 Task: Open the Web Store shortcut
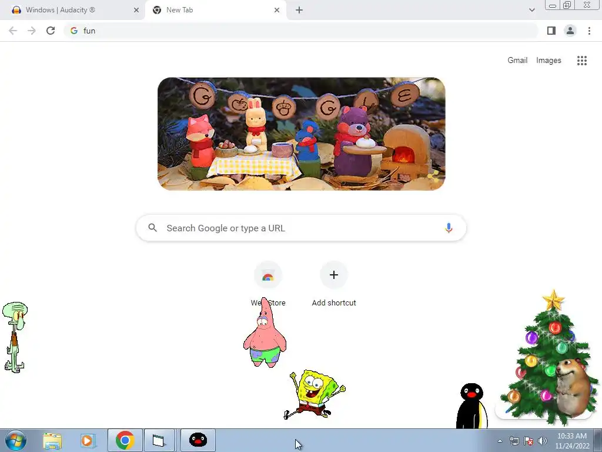click(x=268, y=284)
